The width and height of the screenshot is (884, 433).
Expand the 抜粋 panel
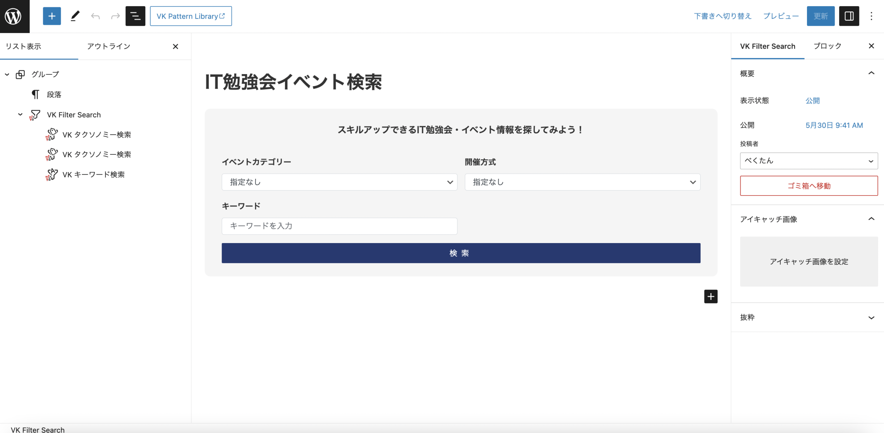[x=872, y=317]
